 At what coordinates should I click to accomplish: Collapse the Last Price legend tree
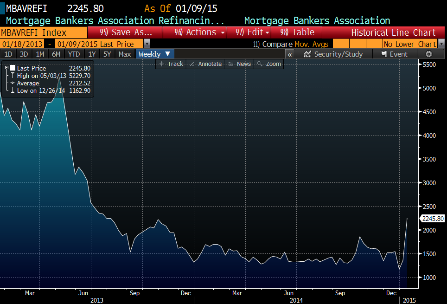6,68
